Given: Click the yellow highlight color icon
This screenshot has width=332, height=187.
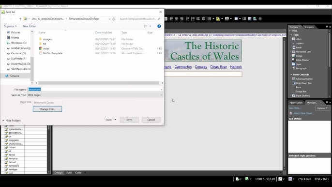Looking at the screenshot, I should [x=218, y=19].
